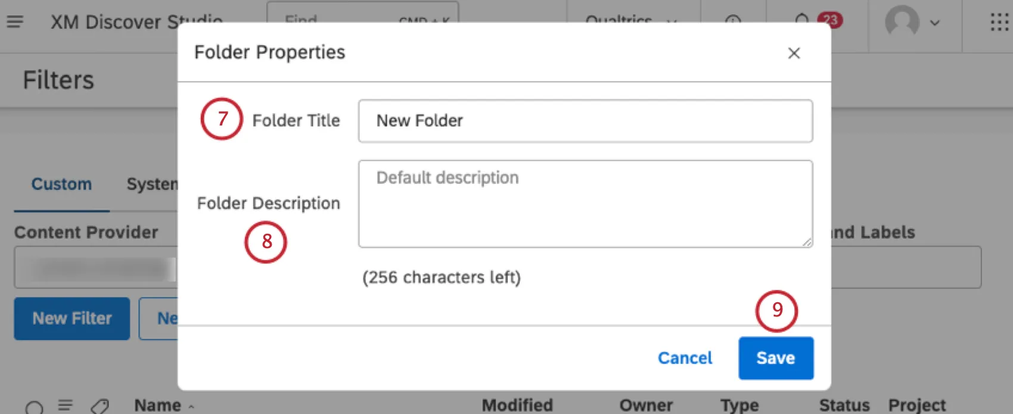
Task: Click the notification bell showing 23 alerts
Action: (803, 20)
